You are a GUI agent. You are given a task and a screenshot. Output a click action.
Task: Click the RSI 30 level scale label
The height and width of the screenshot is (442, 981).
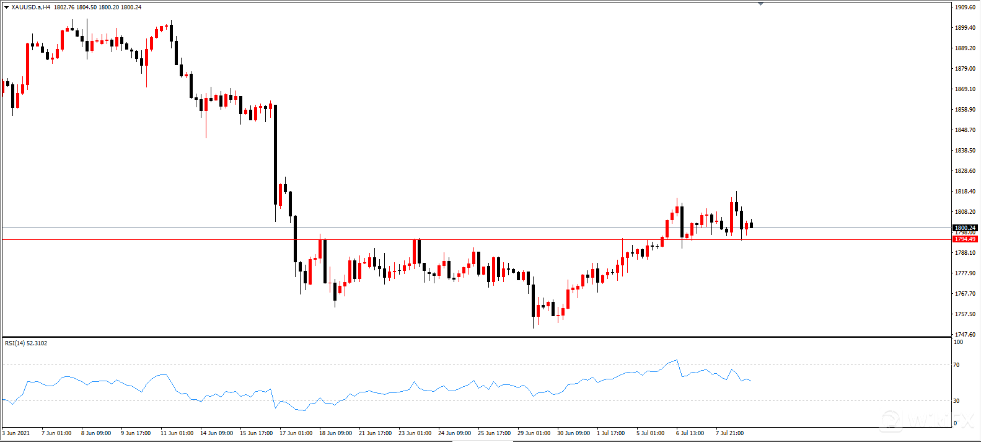pyautogui.click(x=956, y=401)
